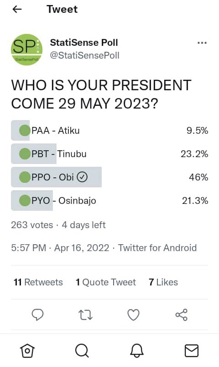The width and height of the screenshot is (219, 367).
Task: Like the tweet with the heart icon
Action: (134, 315)
